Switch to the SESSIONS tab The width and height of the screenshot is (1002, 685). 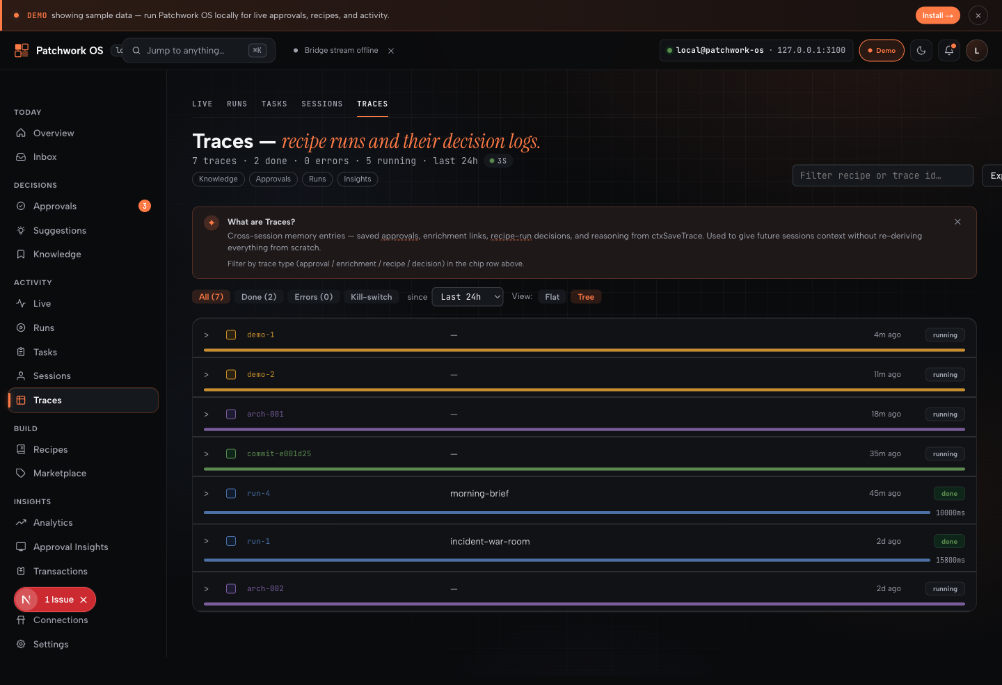tap(322, 104)
